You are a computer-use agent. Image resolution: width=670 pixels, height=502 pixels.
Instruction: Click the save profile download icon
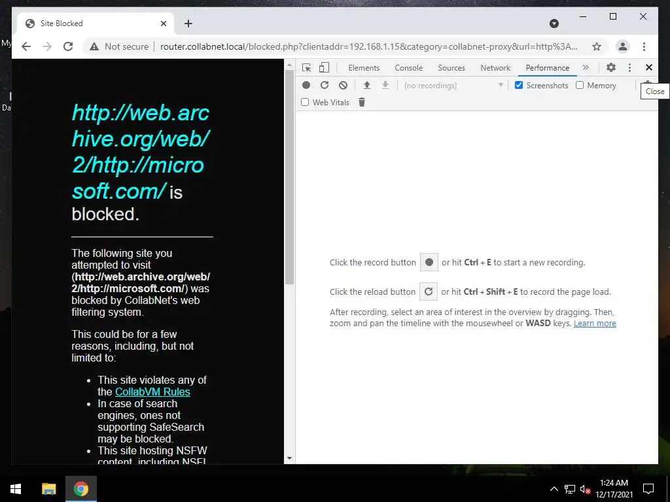pyautogui.click(x=385, y=85)
